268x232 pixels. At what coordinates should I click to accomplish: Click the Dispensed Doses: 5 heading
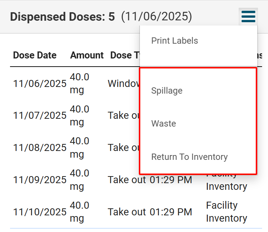62,17
